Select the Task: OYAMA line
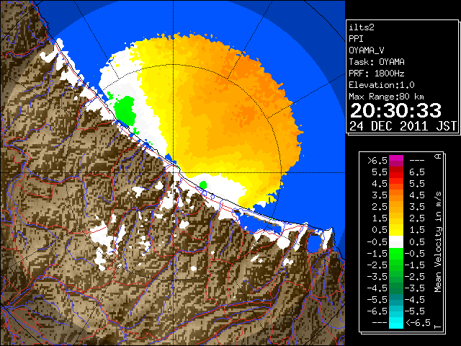Screen dimensions: 461x346 (x=377, y=62)
